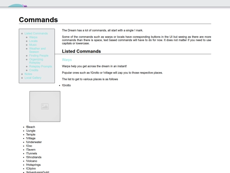Click the site logo at page top
The image size is (230, 173).
click(17, 6)
